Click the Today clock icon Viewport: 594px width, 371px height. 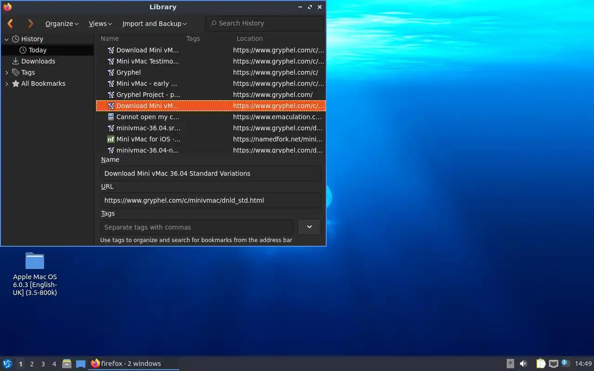tap(23, 50)
